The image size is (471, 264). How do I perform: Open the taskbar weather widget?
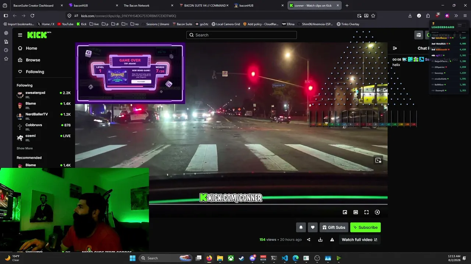pyautogui.click(x=13, y=258)
